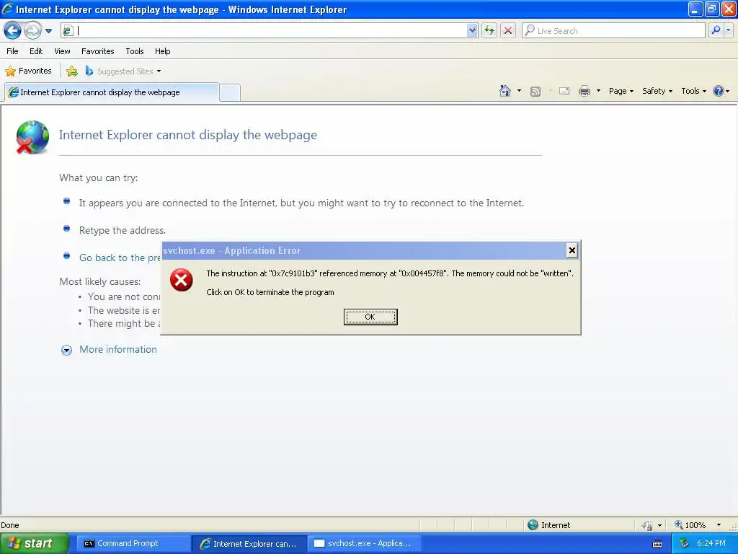
Task: Click the Forward navigation arrow
Action: (x=32, y=30)
